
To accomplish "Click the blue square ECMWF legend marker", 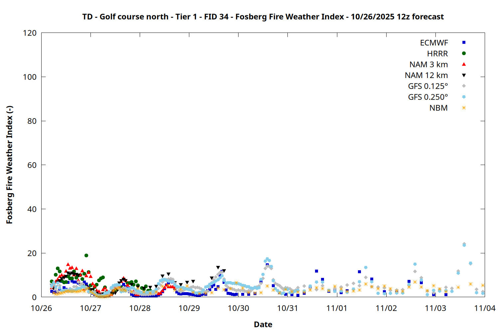I will point(464,42).
